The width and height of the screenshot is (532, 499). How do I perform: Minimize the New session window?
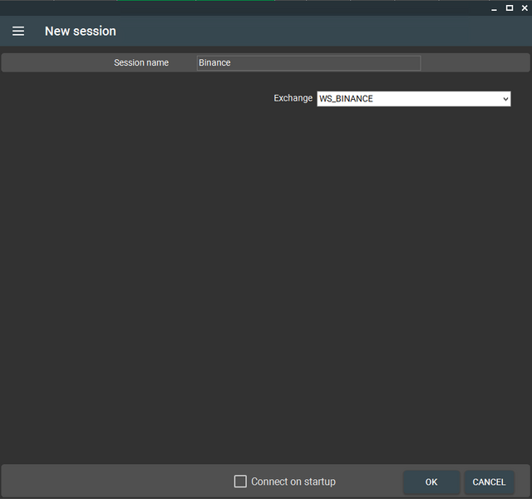point(494,7)
